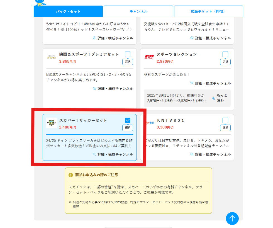Open the チャンネル tab
The width and height of the screenshot is (273, 228).
click(138, 11)
